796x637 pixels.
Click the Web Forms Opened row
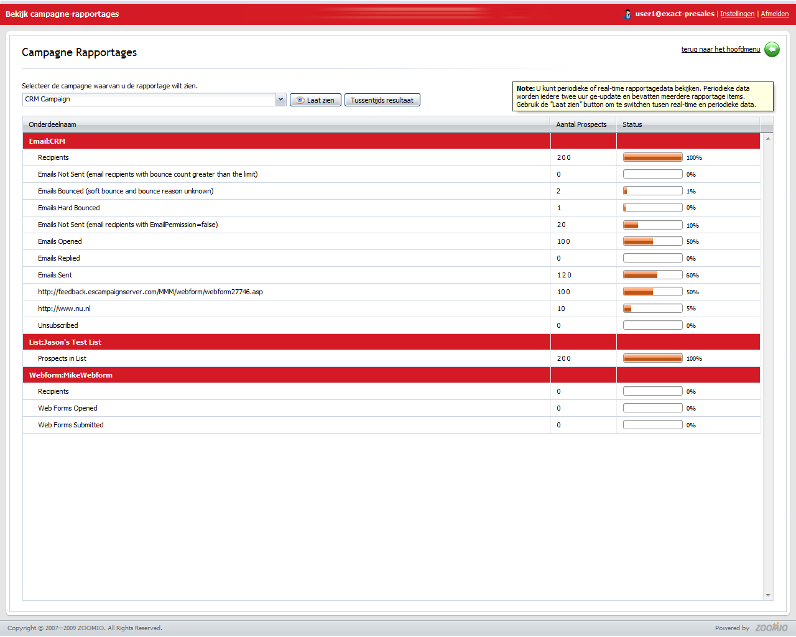[391, 408]
